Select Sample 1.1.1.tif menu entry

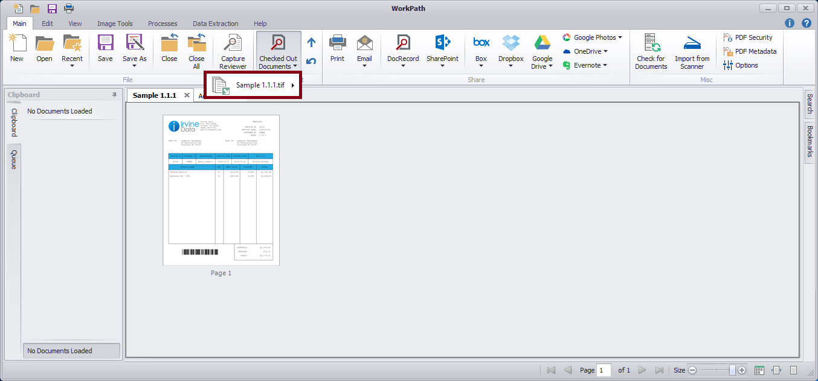click(x=253, y=85)
